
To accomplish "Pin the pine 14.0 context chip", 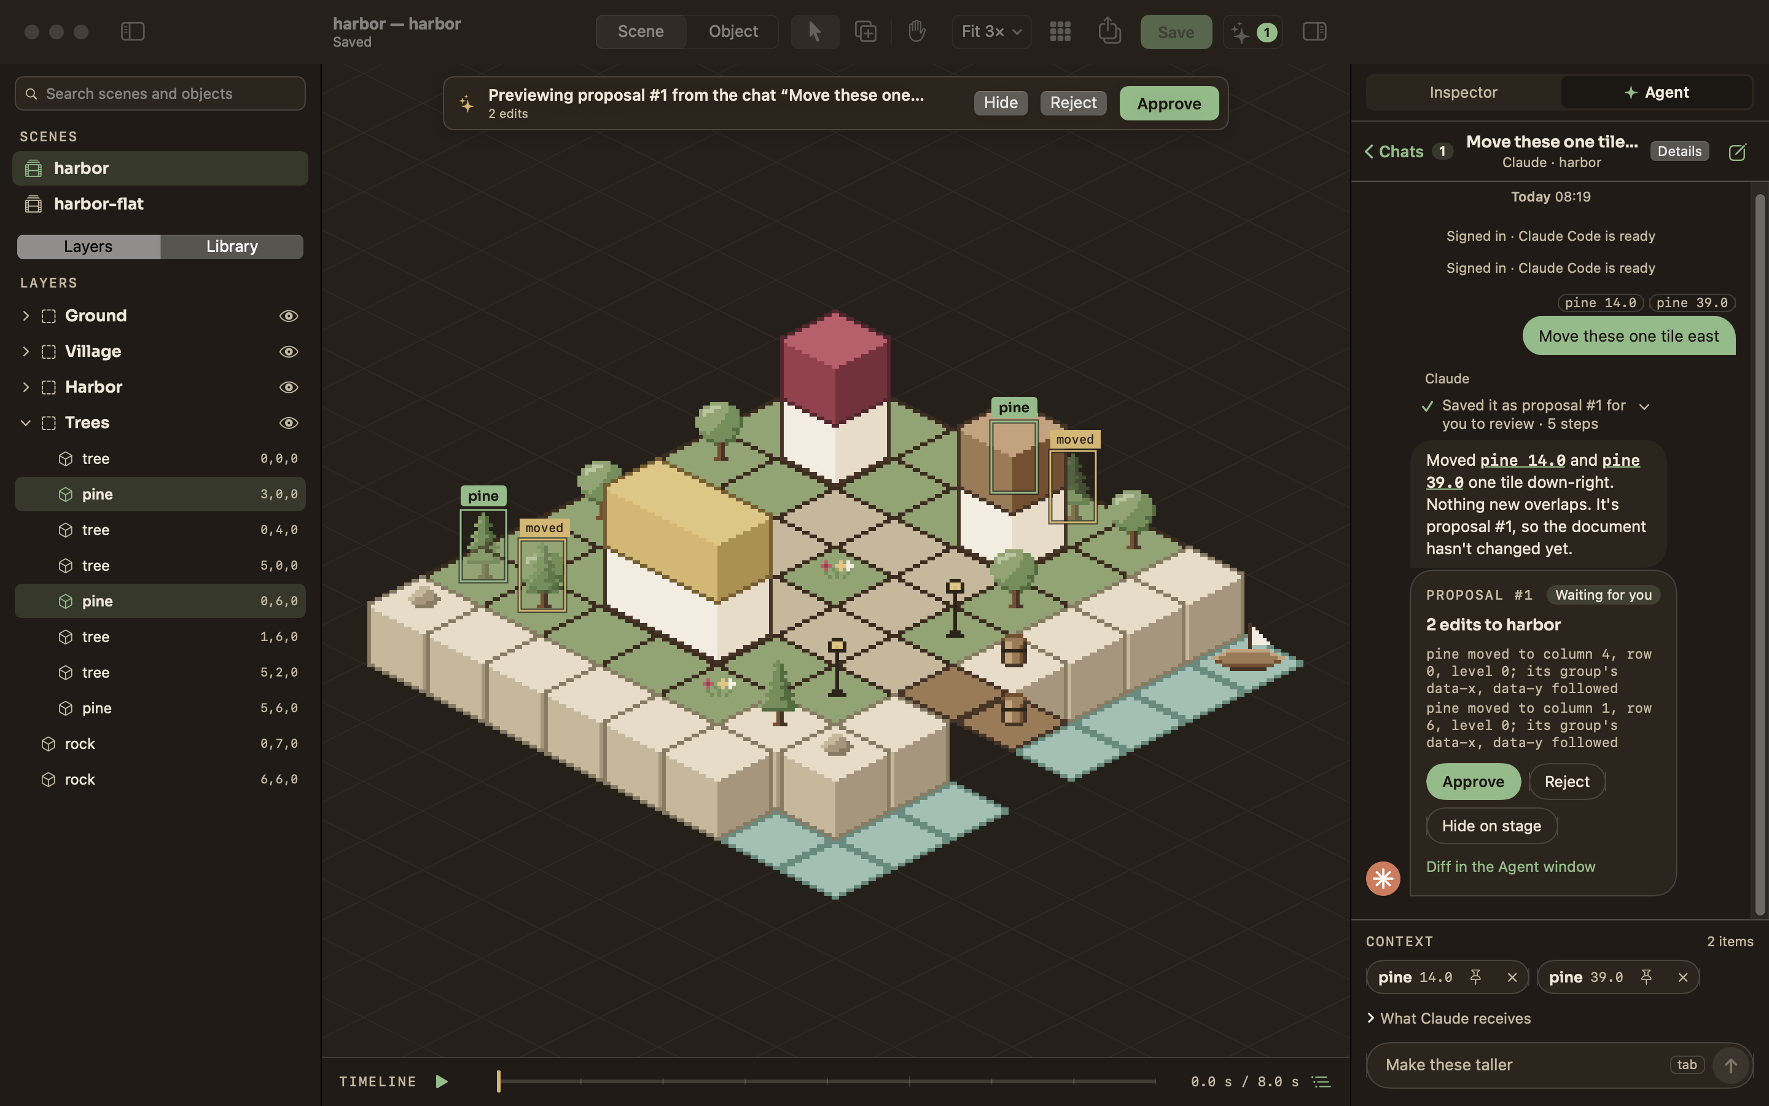I will coord(1475,977).
